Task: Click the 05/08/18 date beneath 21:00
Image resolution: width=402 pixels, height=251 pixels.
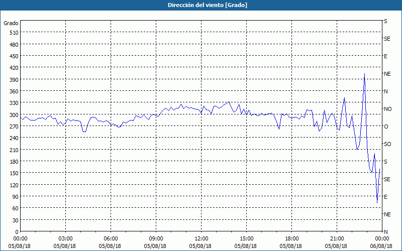Action: [x=336, y=246]
